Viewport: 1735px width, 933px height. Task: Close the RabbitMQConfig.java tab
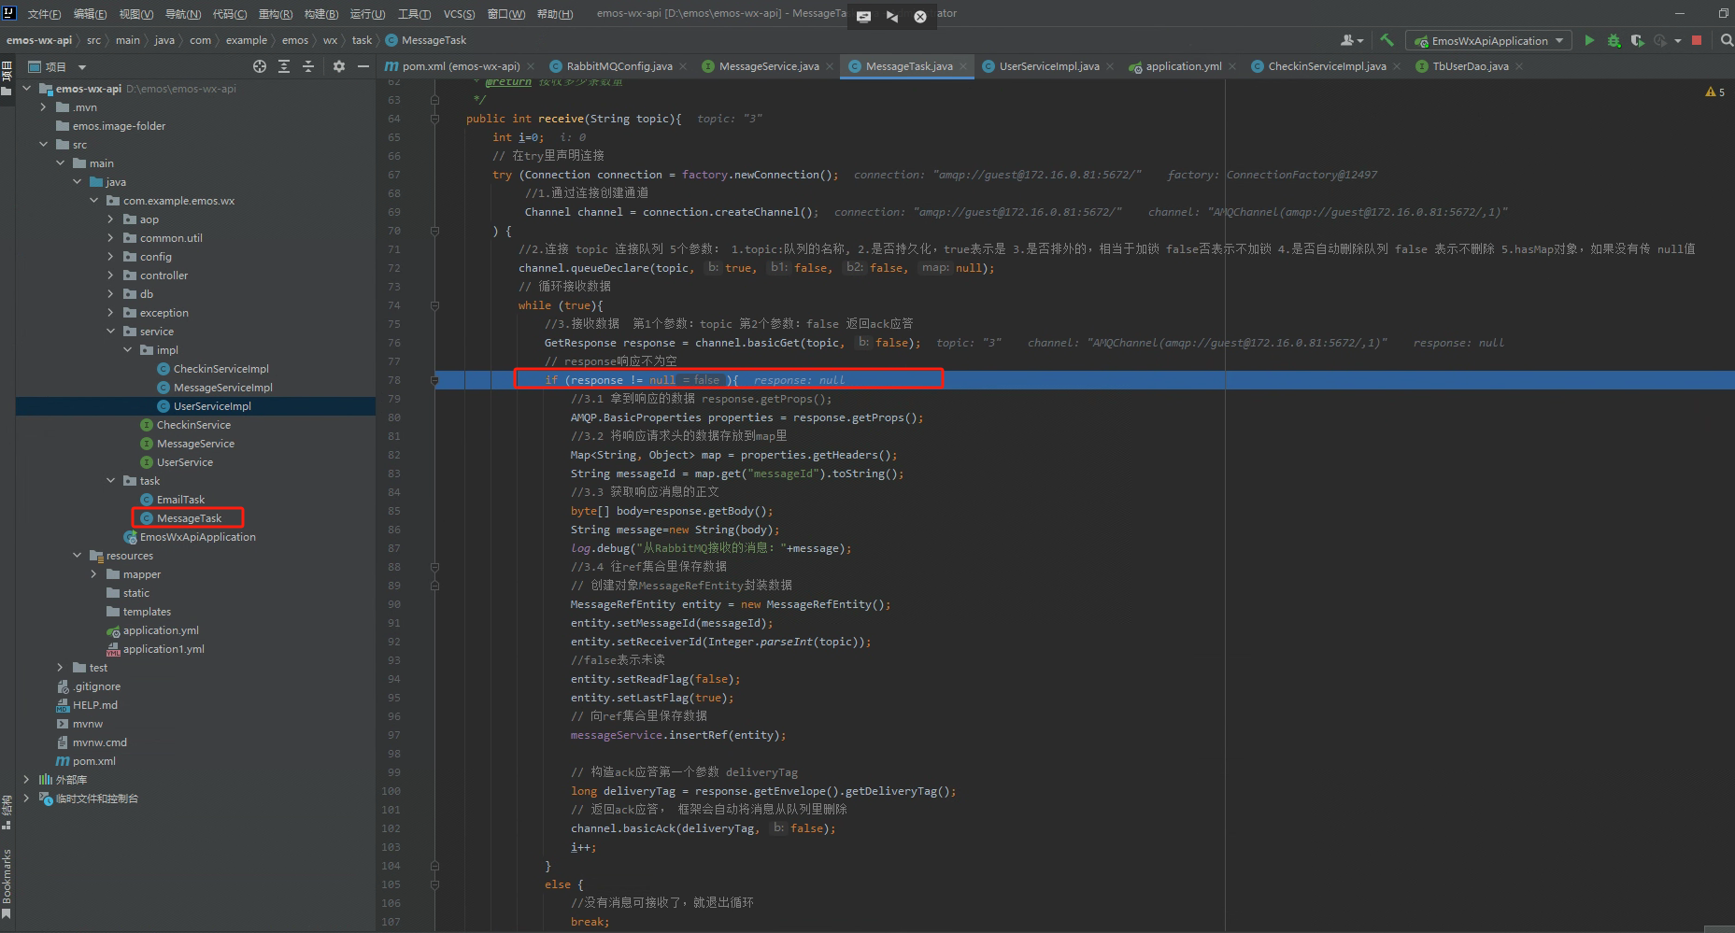pos(683,66)
